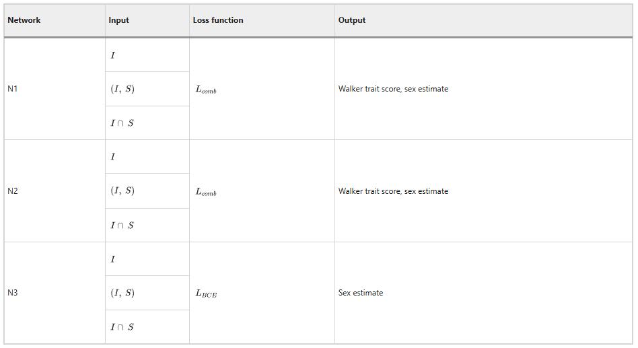The width and height of the screenshot is (638, 348).
Task: Click the lone I input for N2
Action: pyautogui.click(x=113, y=157)
